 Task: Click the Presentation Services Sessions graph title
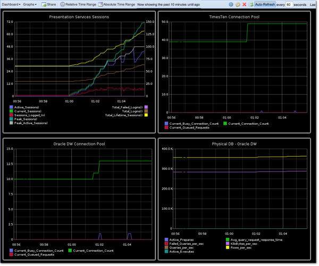pyautogui.click(x=79, y=17)
